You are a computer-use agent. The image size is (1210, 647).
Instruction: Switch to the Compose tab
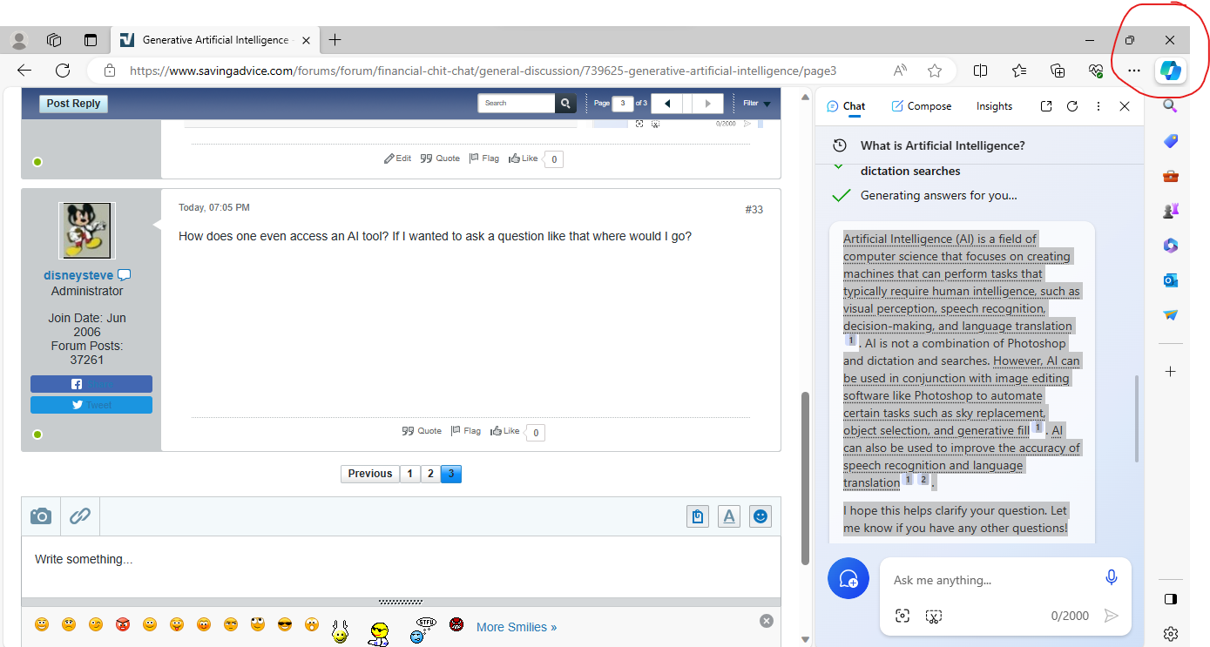pyautogui.click(x=921, y=106)
